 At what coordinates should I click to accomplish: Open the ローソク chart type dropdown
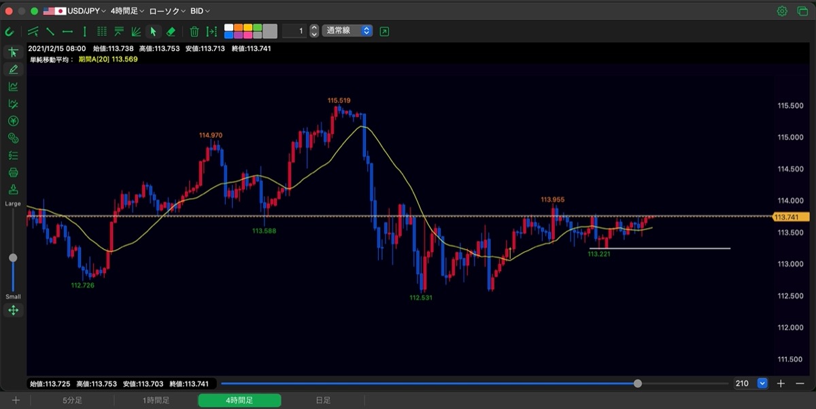coord(167,11)
